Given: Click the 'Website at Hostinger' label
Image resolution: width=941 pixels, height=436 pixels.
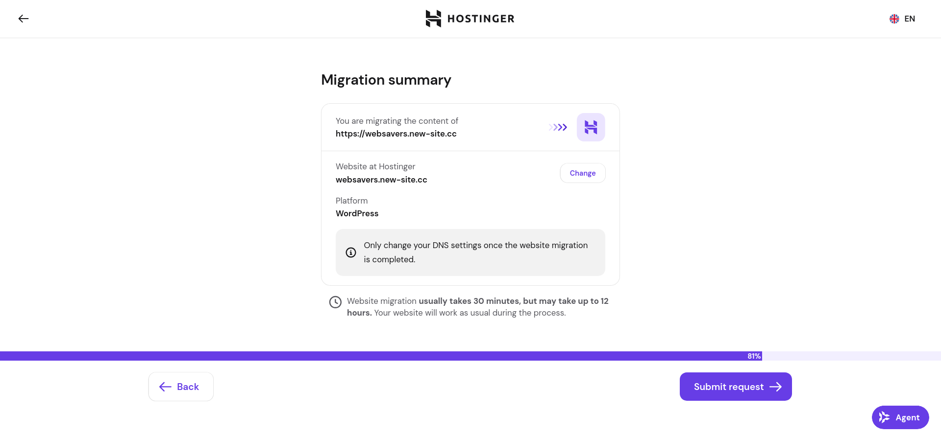Looking at the screenshot, I should coord(375,166).
